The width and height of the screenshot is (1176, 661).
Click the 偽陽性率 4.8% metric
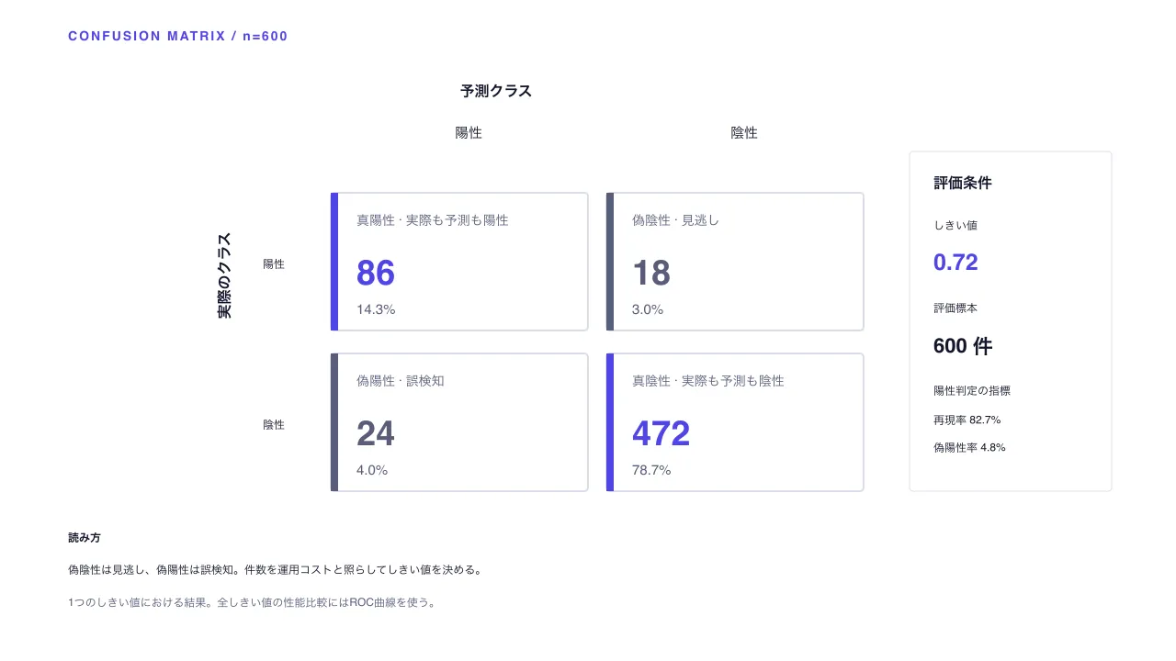(x=970, y=448)
